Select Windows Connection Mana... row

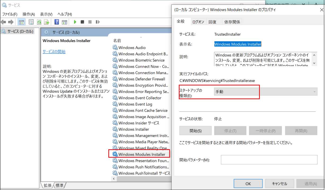pos(141,73)
